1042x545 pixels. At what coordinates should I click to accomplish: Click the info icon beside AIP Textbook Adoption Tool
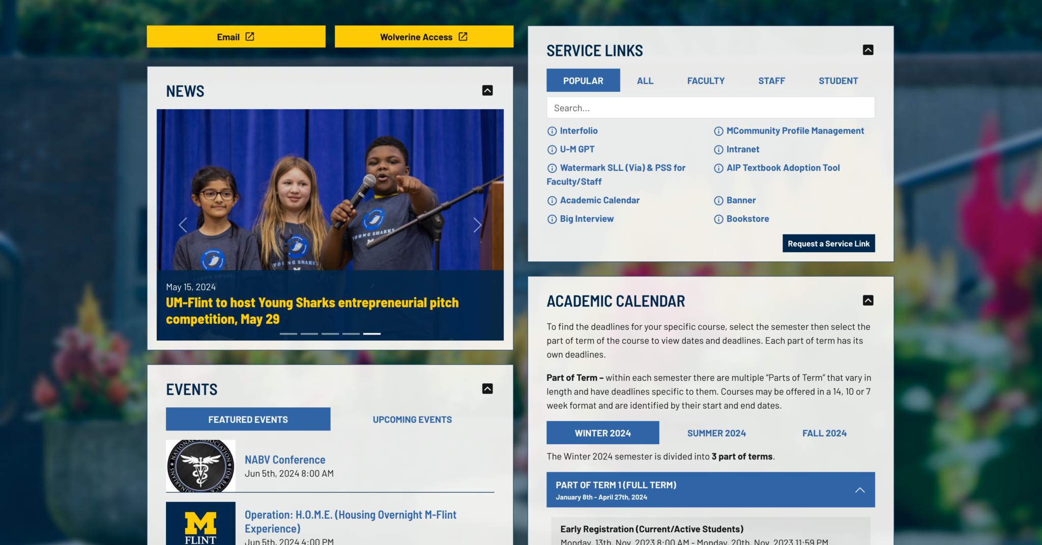point(718,168)
